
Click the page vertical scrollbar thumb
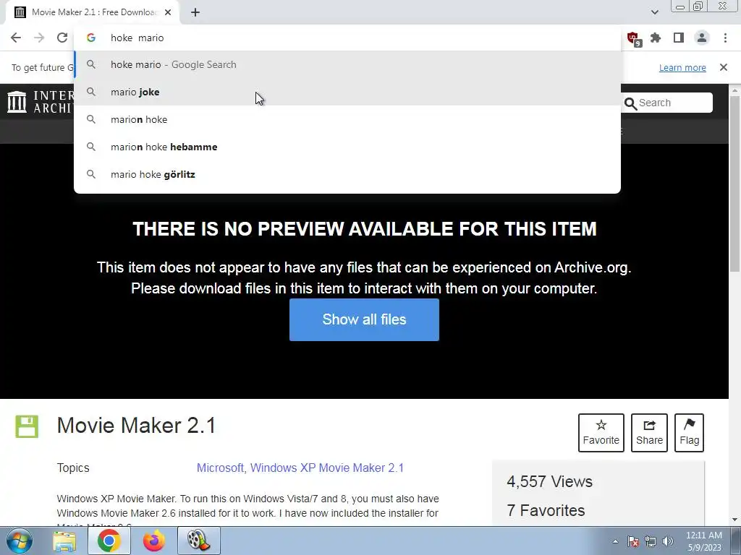point(735,184)
